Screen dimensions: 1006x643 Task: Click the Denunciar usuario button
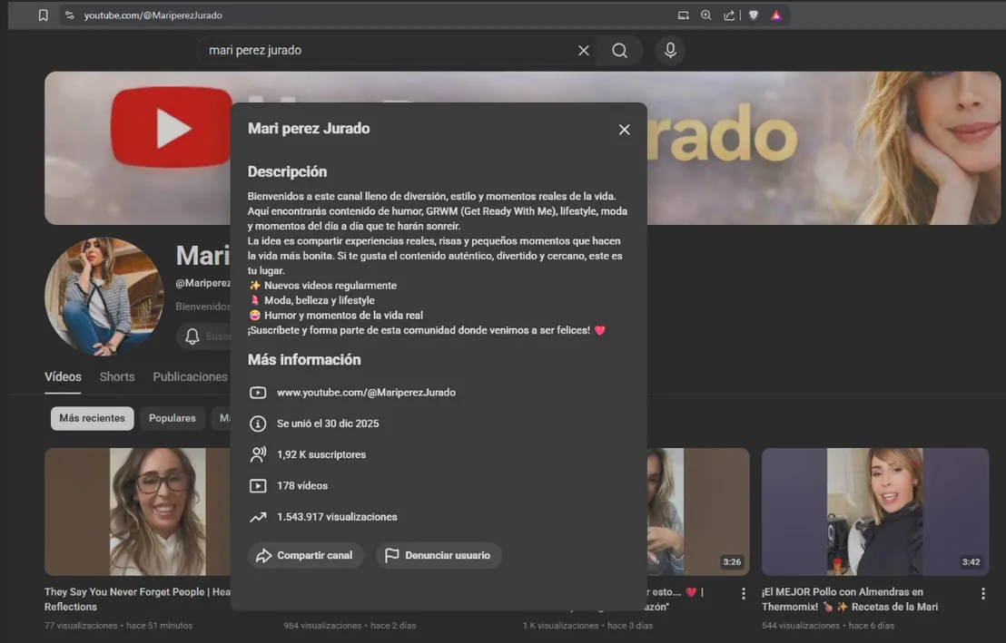click(439, 555)
